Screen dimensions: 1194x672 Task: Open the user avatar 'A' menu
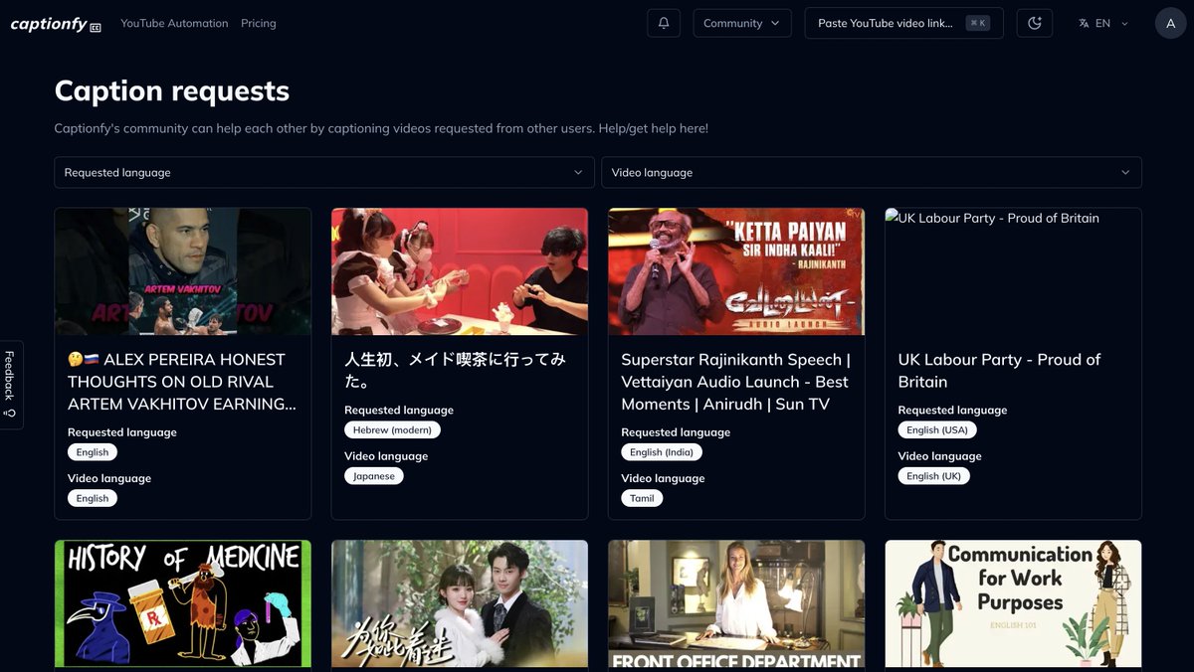point(1171,23)
